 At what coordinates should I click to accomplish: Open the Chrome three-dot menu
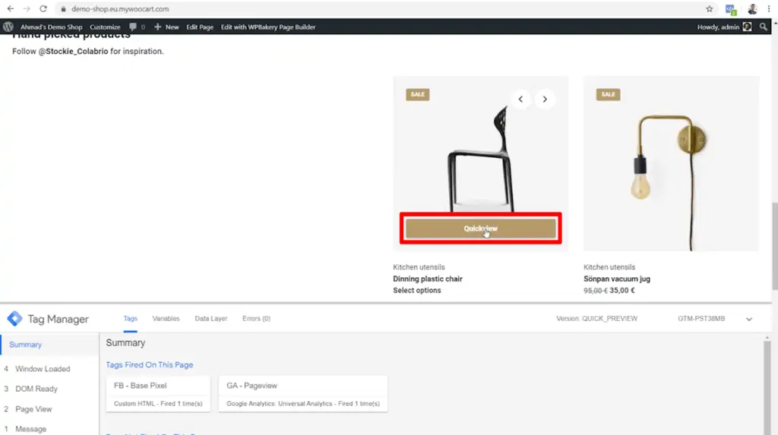pyautogui.click(x=769, y=9)
